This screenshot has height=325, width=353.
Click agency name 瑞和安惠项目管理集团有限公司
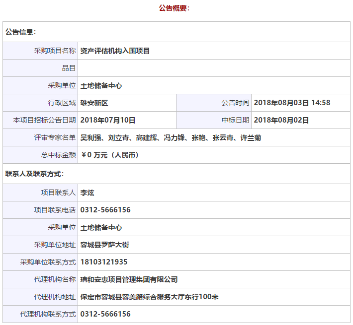point(129,279)
